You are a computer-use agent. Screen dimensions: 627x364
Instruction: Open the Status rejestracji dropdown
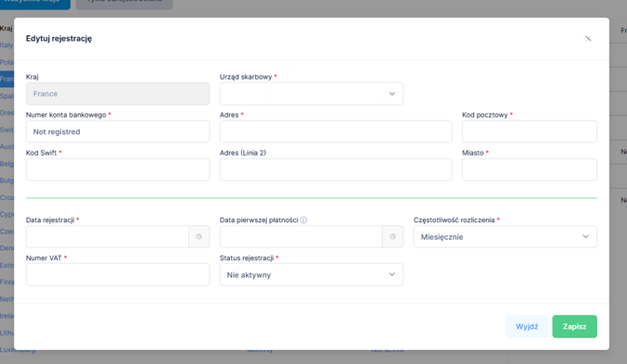(x=311, y=274)
